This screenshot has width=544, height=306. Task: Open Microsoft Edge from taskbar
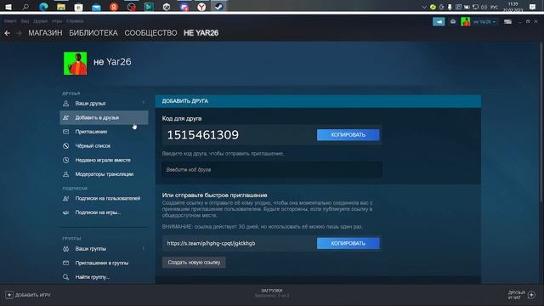pos(43,7)
